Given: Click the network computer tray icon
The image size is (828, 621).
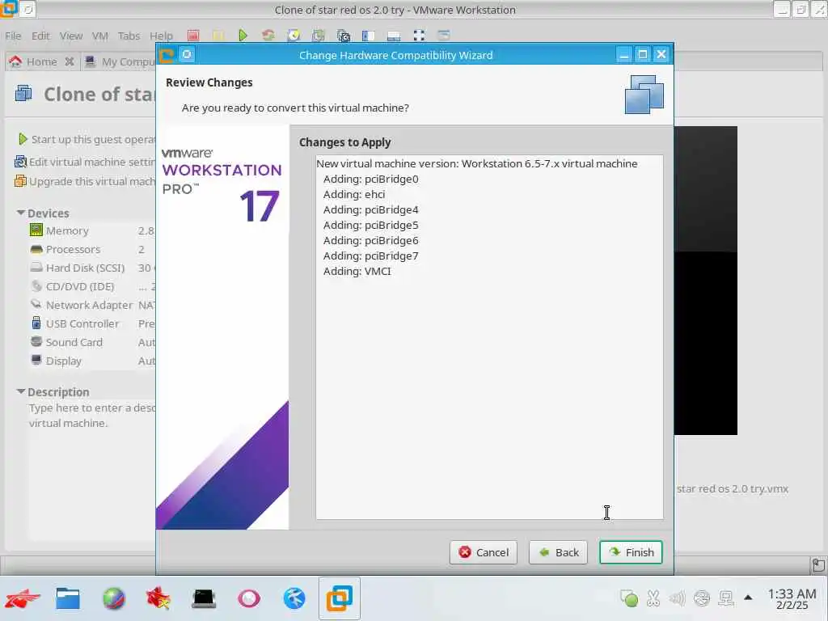Looking at the screenshot, I should pyautogui.click(x=727, y=598).
